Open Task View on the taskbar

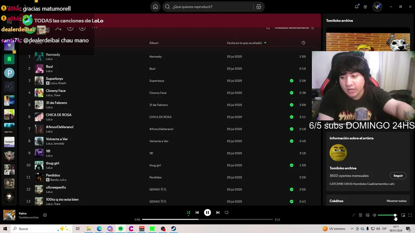click(78, 229)
